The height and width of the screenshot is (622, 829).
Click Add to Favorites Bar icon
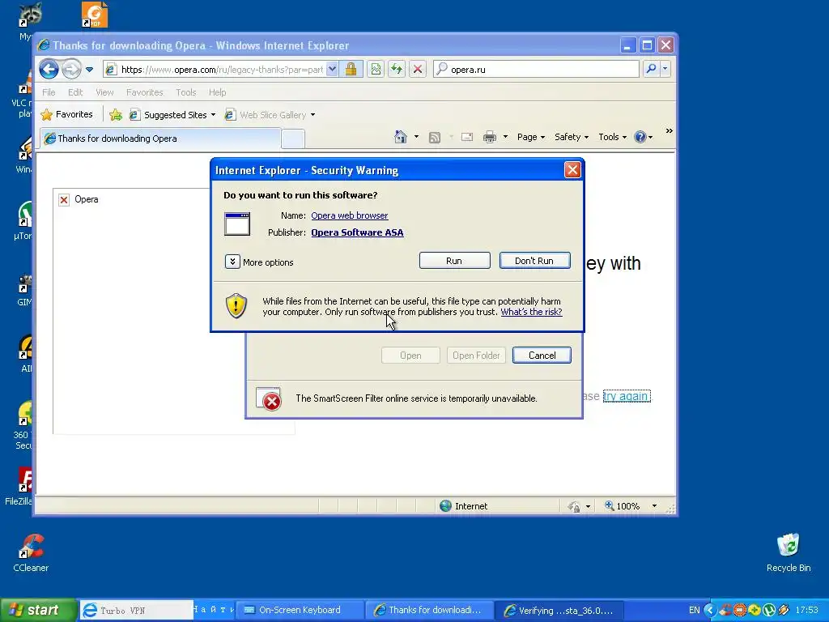click(x=116, y=114)
